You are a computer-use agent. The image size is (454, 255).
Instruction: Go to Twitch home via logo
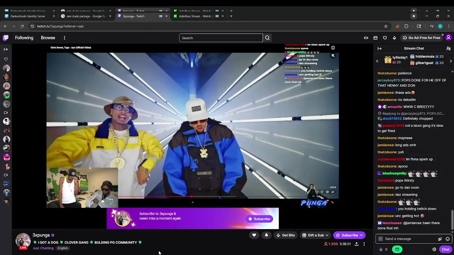(6, 38)
